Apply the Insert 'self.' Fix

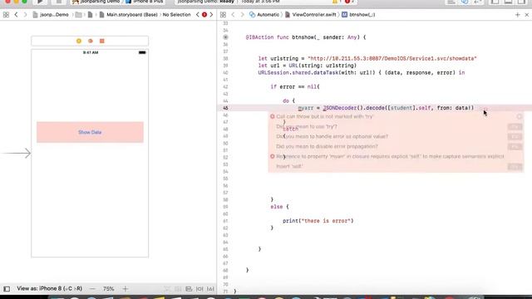(515, 166)
